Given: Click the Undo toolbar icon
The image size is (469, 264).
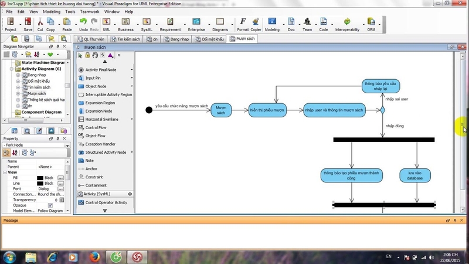Looking at the screenshot, I should [x=83, y=24].
